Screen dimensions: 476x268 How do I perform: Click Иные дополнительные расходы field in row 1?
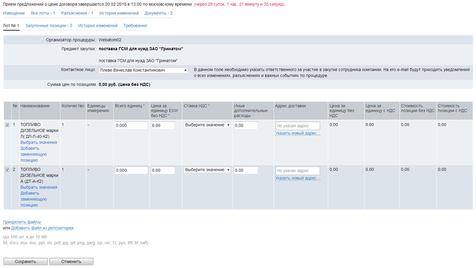click(x=245, y=125)
